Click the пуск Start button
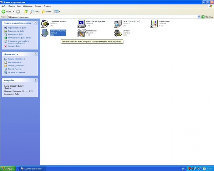 [8, 168]
